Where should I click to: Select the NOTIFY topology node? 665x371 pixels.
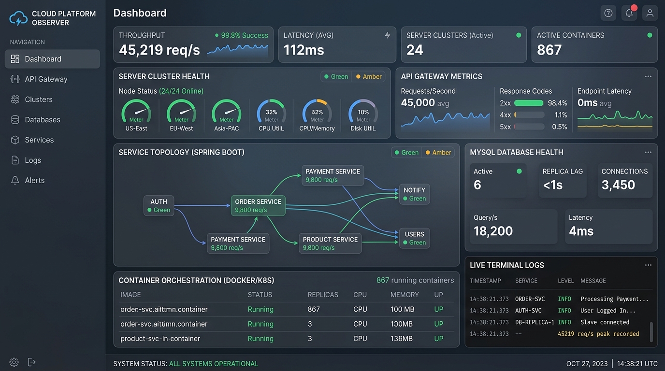point(414,194)
